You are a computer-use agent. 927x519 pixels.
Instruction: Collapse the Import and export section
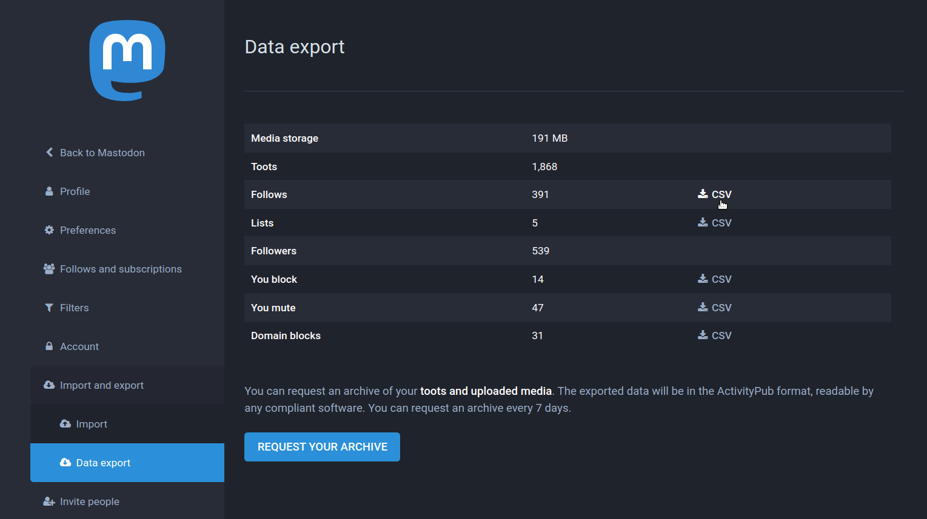(102, 385)
